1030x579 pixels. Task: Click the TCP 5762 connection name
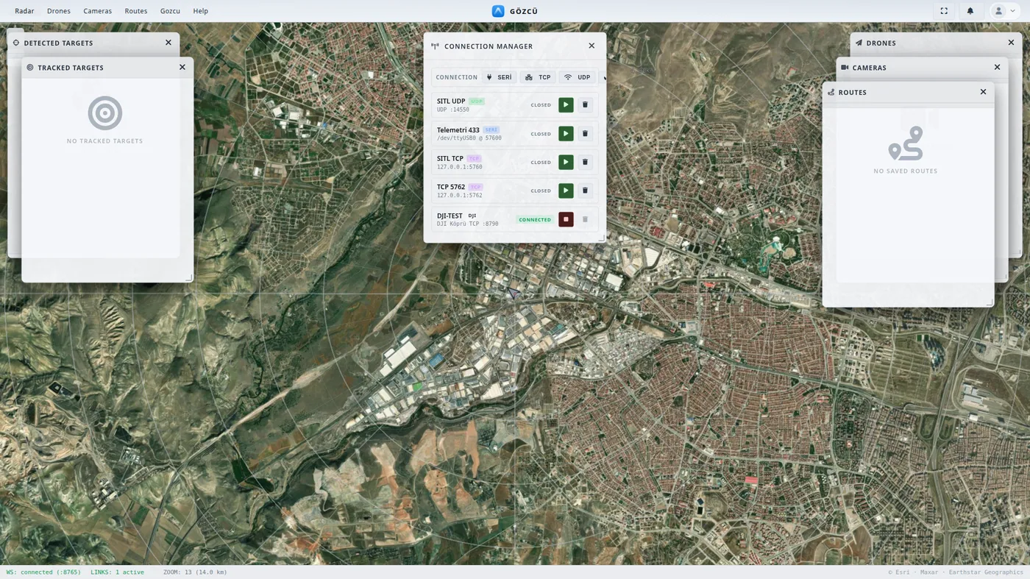(x=451, y=187)
